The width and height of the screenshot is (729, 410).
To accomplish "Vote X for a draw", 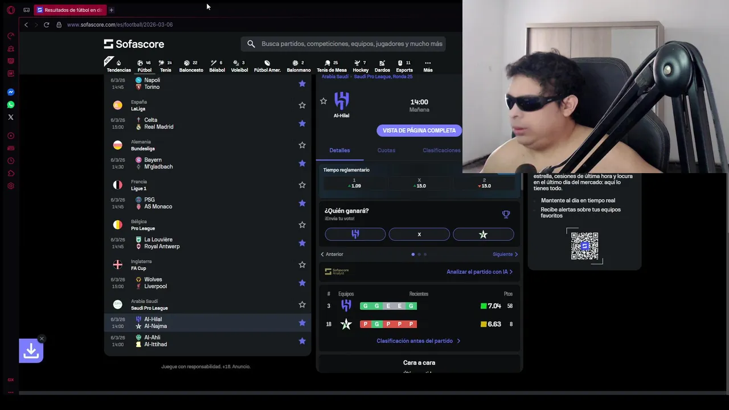I will [419, 234].
